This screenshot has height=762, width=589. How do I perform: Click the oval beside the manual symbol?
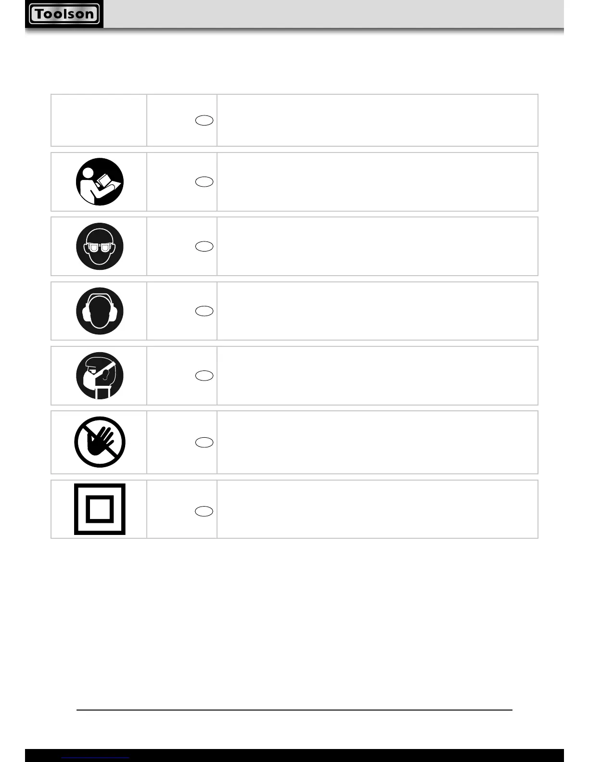pos(205,181)
